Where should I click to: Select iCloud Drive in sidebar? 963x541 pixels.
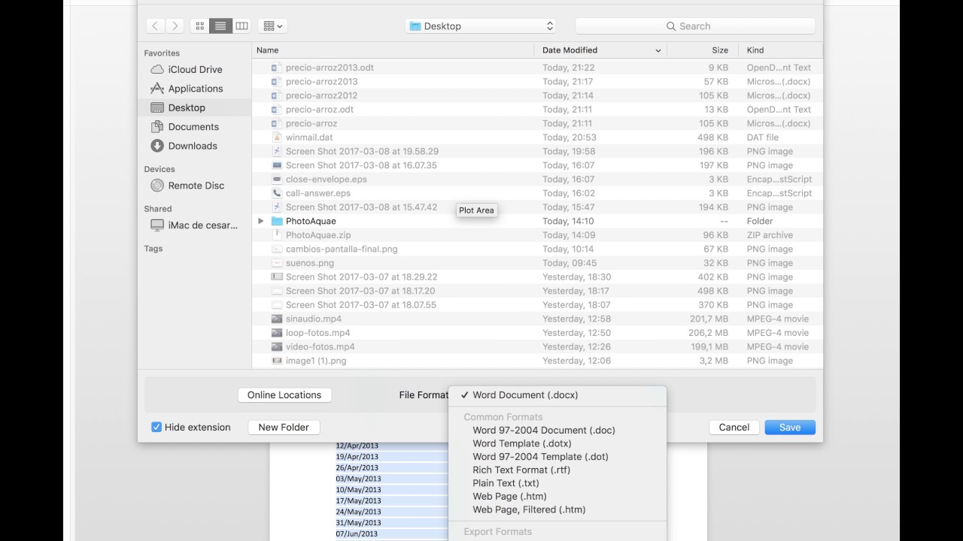point(195,69)
